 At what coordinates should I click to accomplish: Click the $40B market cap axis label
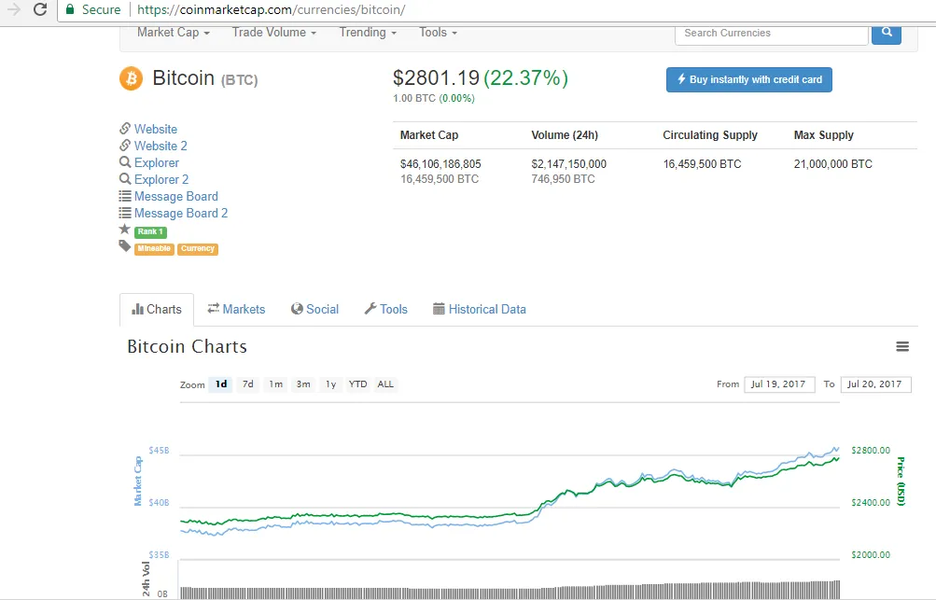point(159,503)
